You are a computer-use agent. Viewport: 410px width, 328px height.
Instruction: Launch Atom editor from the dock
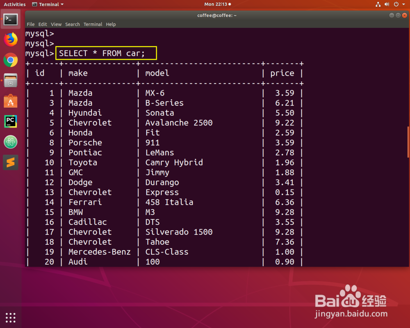(x=11, y=142)
